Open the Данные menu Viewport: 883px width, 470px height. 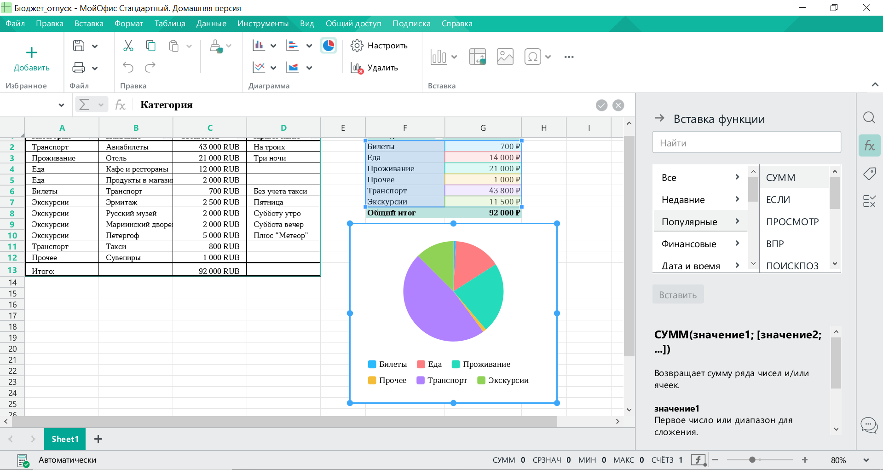click(x=211, y=23)
